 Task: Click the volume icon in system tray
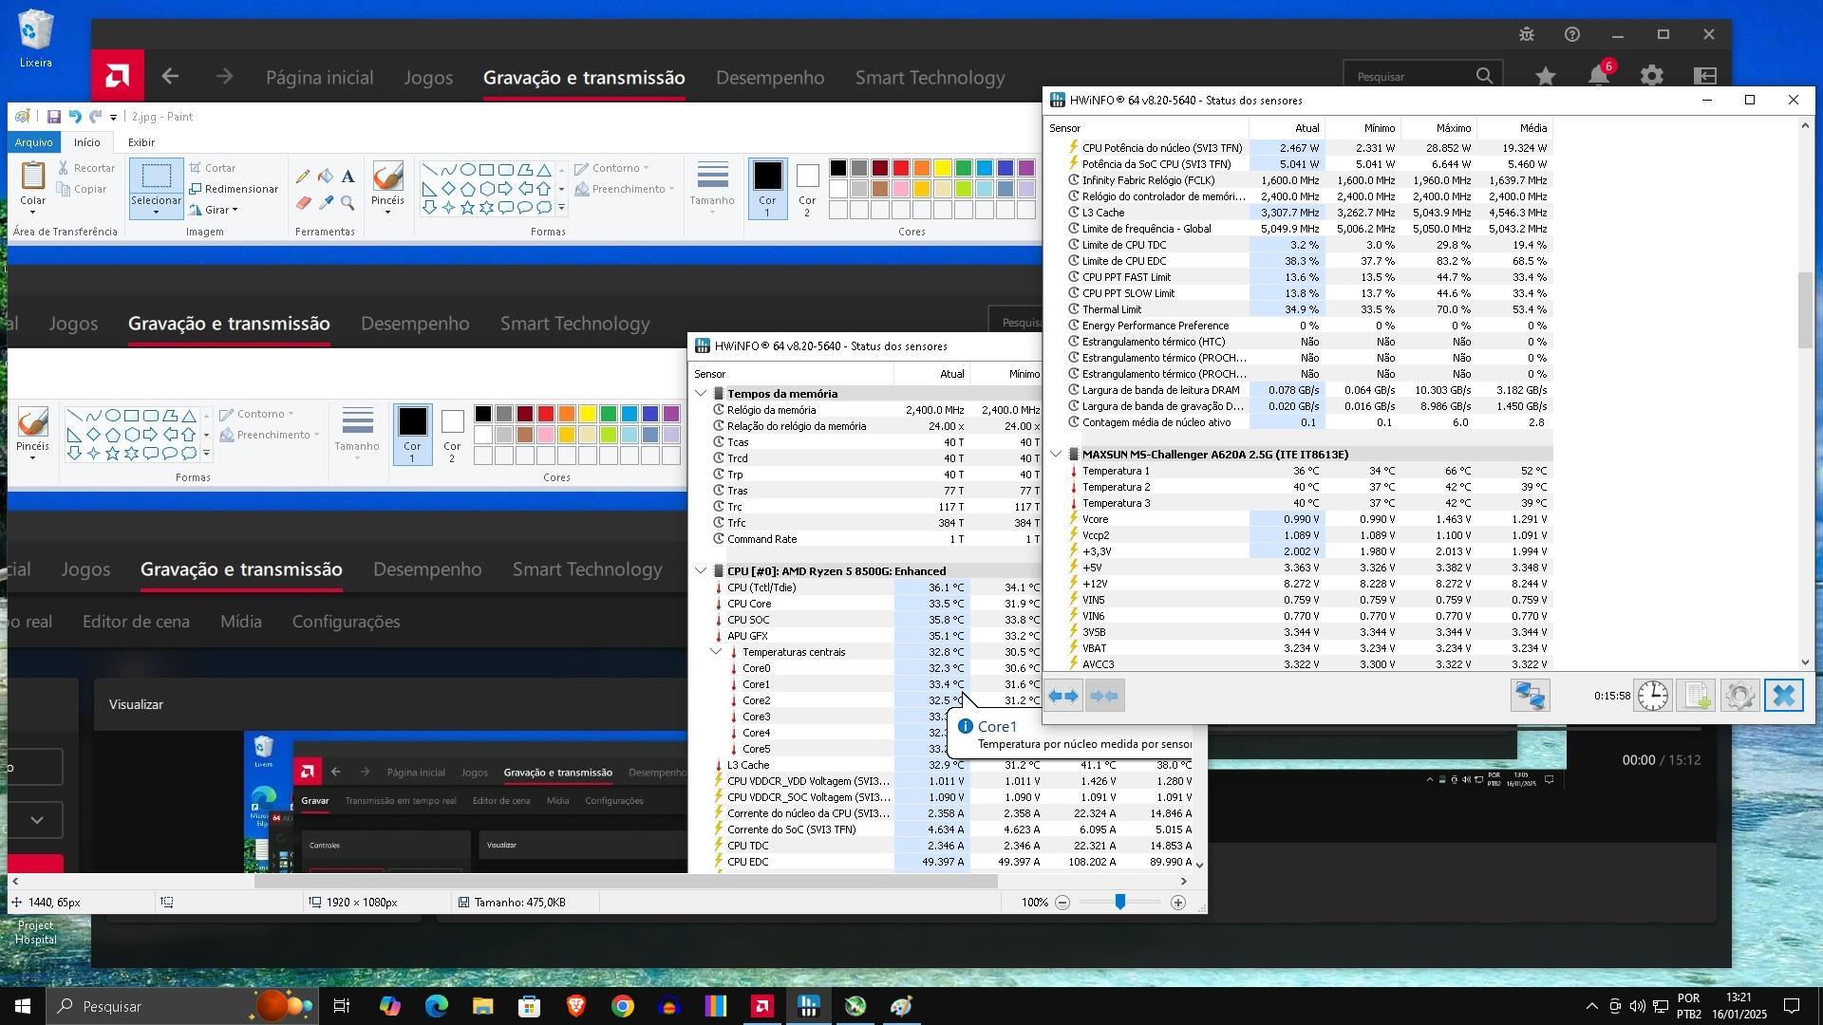tap(1638, 1006)
